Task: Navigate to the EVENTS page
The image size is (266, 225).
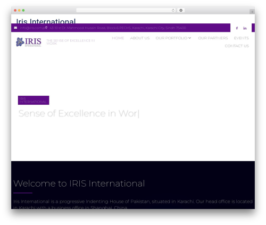Action: coord(241,38)
